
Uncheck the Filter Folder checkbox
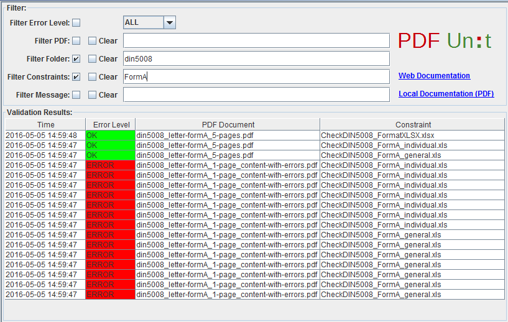[x=76, y=59]
